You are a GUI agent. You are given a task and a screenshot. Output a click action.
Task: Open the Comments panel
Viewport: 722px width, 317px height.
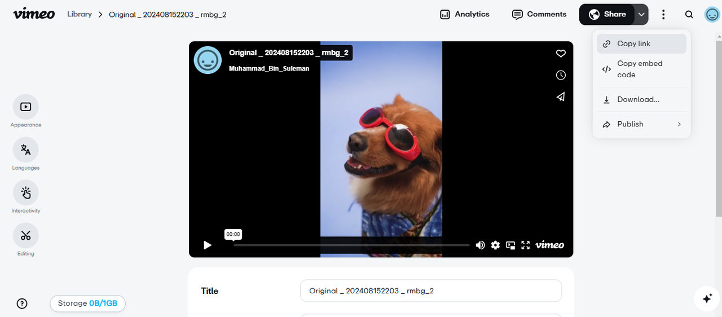539,15
